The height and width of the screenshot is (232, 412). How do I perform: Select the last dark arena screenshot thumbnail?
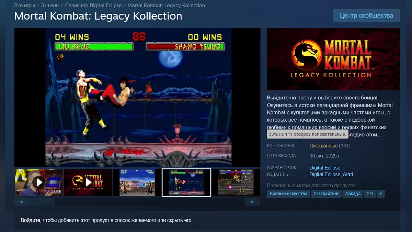236,182
